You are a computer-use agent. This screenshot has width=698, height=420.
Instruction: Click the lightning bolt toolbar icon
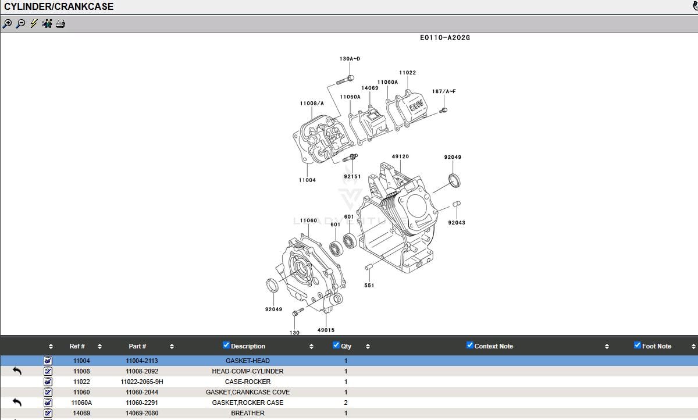pos(34,24)
